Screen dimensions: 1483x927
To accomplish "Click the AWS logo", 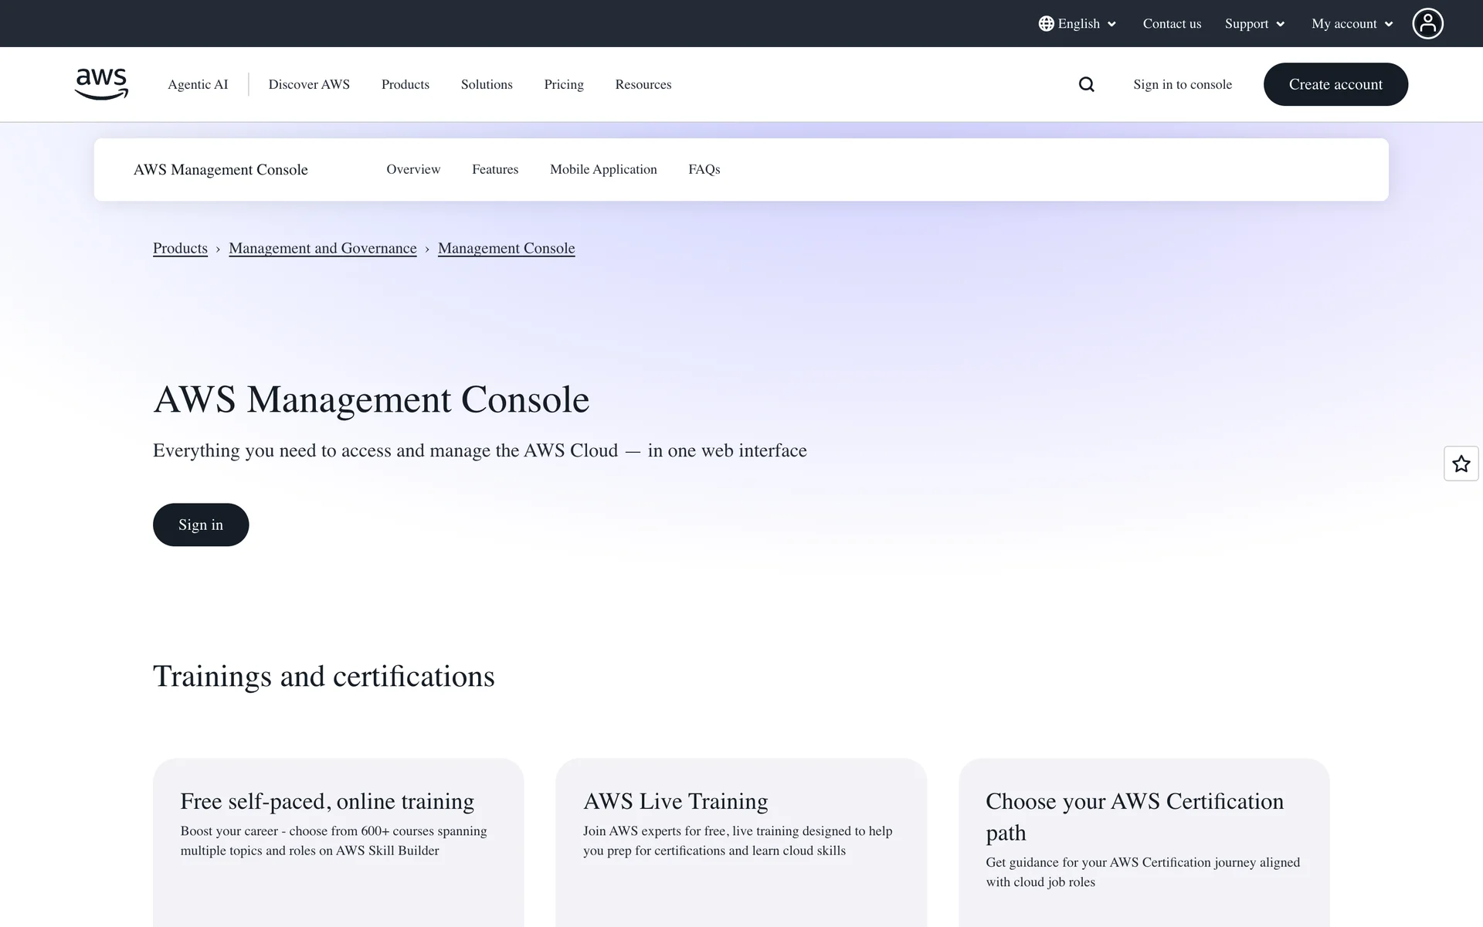I will tap(101, 84).
